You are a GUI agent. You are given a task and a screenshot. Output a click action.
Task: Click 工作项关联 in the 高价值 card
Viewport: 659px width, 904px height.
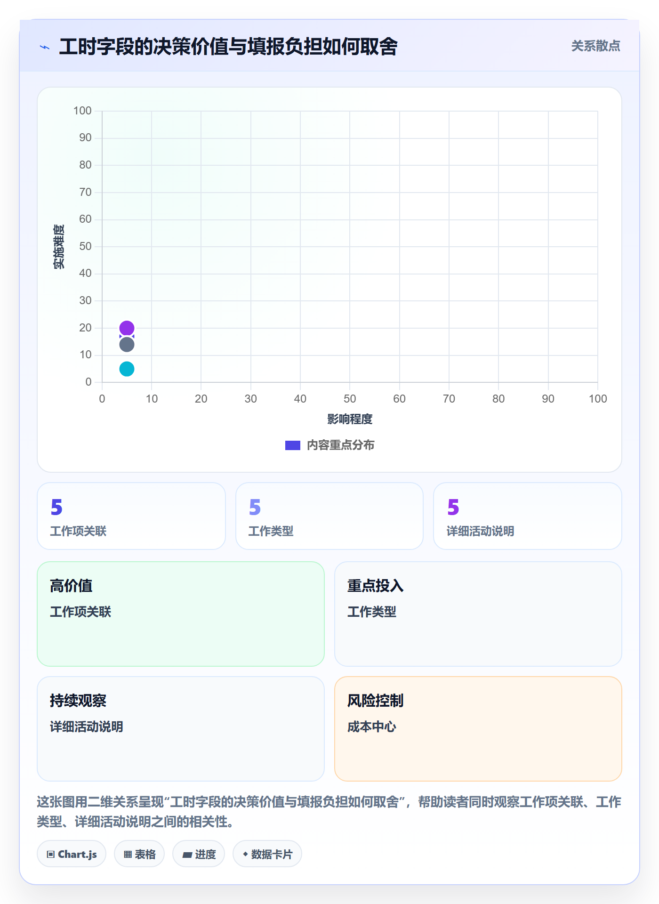pos(80,612)
